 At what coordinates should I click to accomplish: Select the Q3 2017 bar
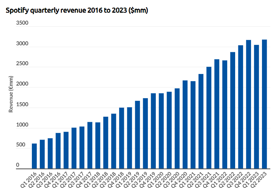tap(82, 148)
